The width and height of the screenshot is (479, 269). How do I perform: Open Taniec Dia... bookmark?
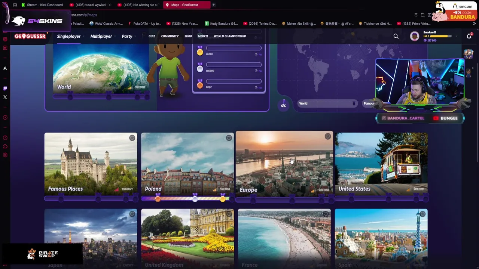point(260,24)
